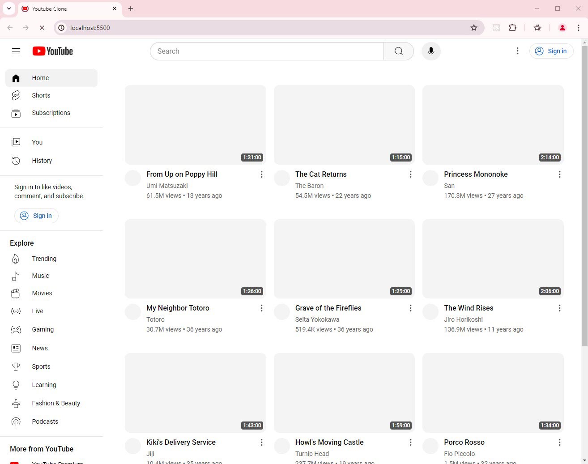Open Shorts from the sidebar

51,95
